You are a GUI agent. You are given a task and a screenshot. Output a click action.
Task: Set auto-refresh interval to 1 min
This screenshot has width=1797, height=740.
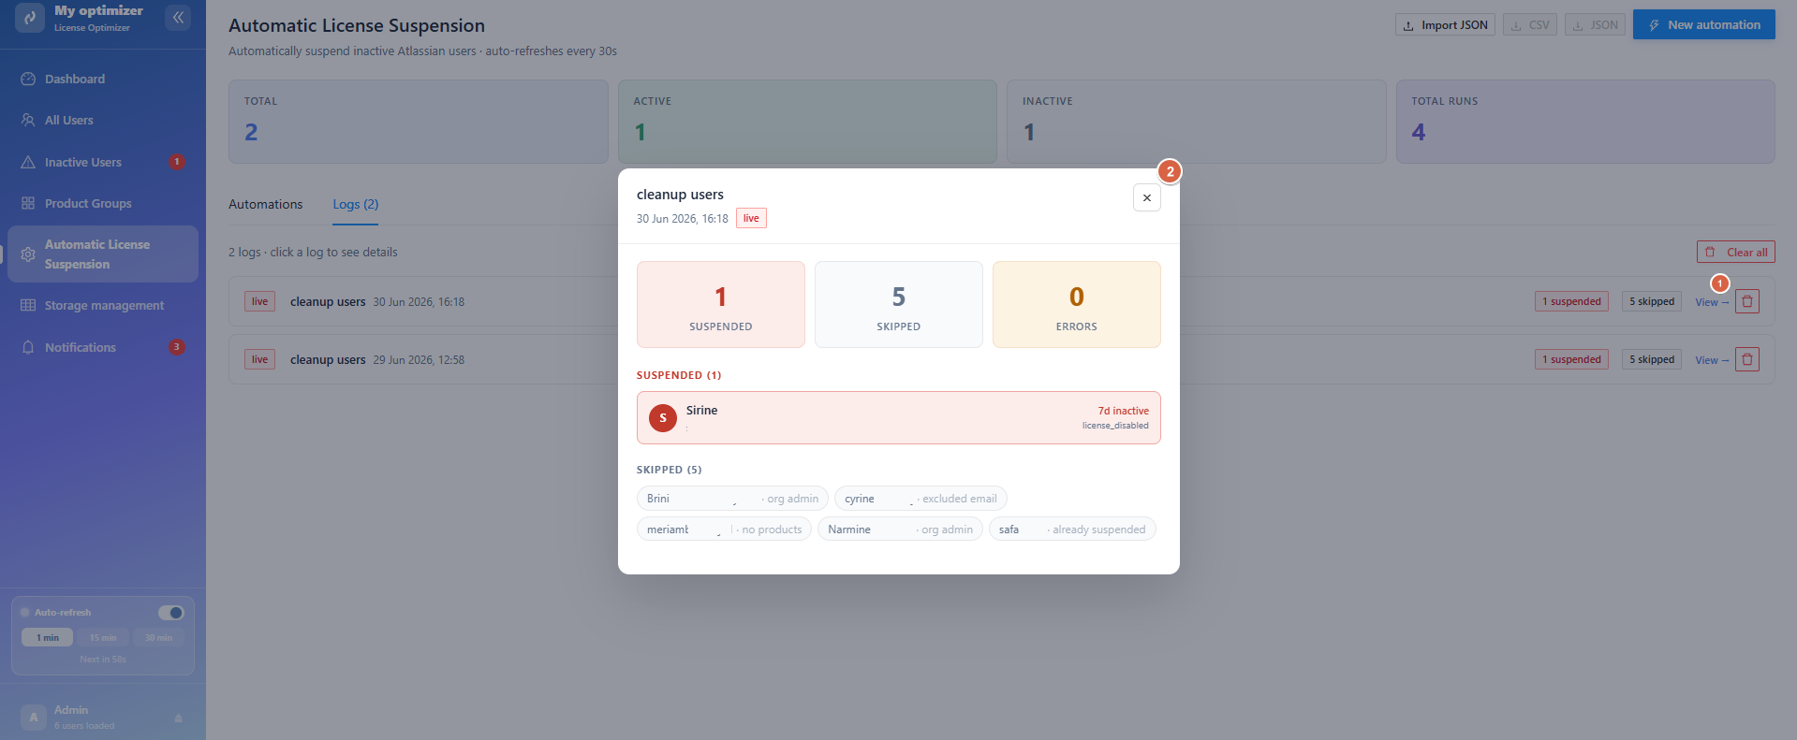tap(48, 637)
